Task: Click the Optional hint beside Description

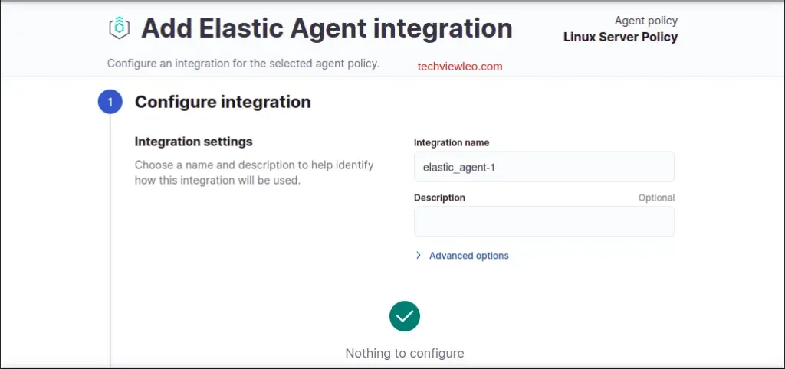Action: click(x=656, y=198)
